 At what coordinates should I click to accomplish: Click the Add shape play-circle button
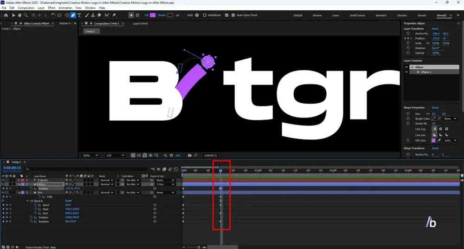pyautogui.click(x=197, y=15)
